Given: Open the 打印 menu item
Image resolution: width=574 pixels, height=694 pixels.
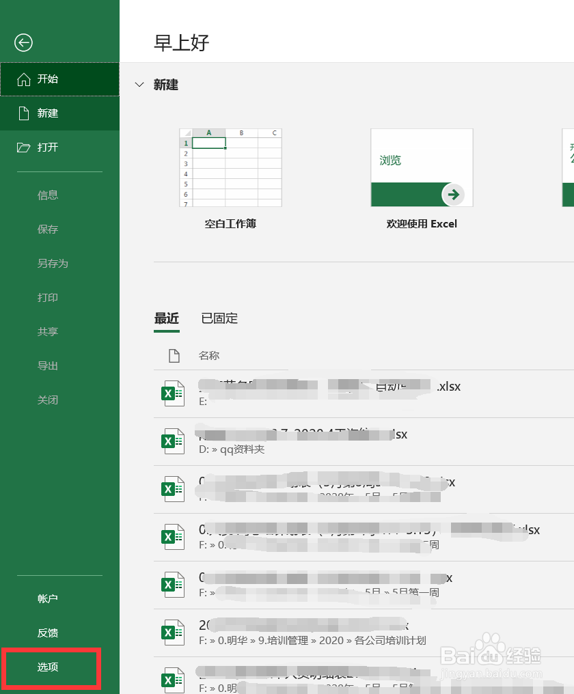Looking at the screenshot, I should tap(48, 297).
